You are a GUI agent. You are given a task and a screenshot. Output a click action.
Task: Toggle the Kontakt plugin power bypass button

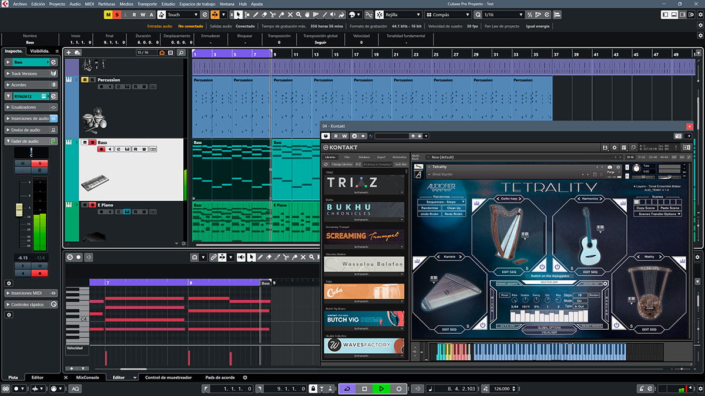pos(325,136)
